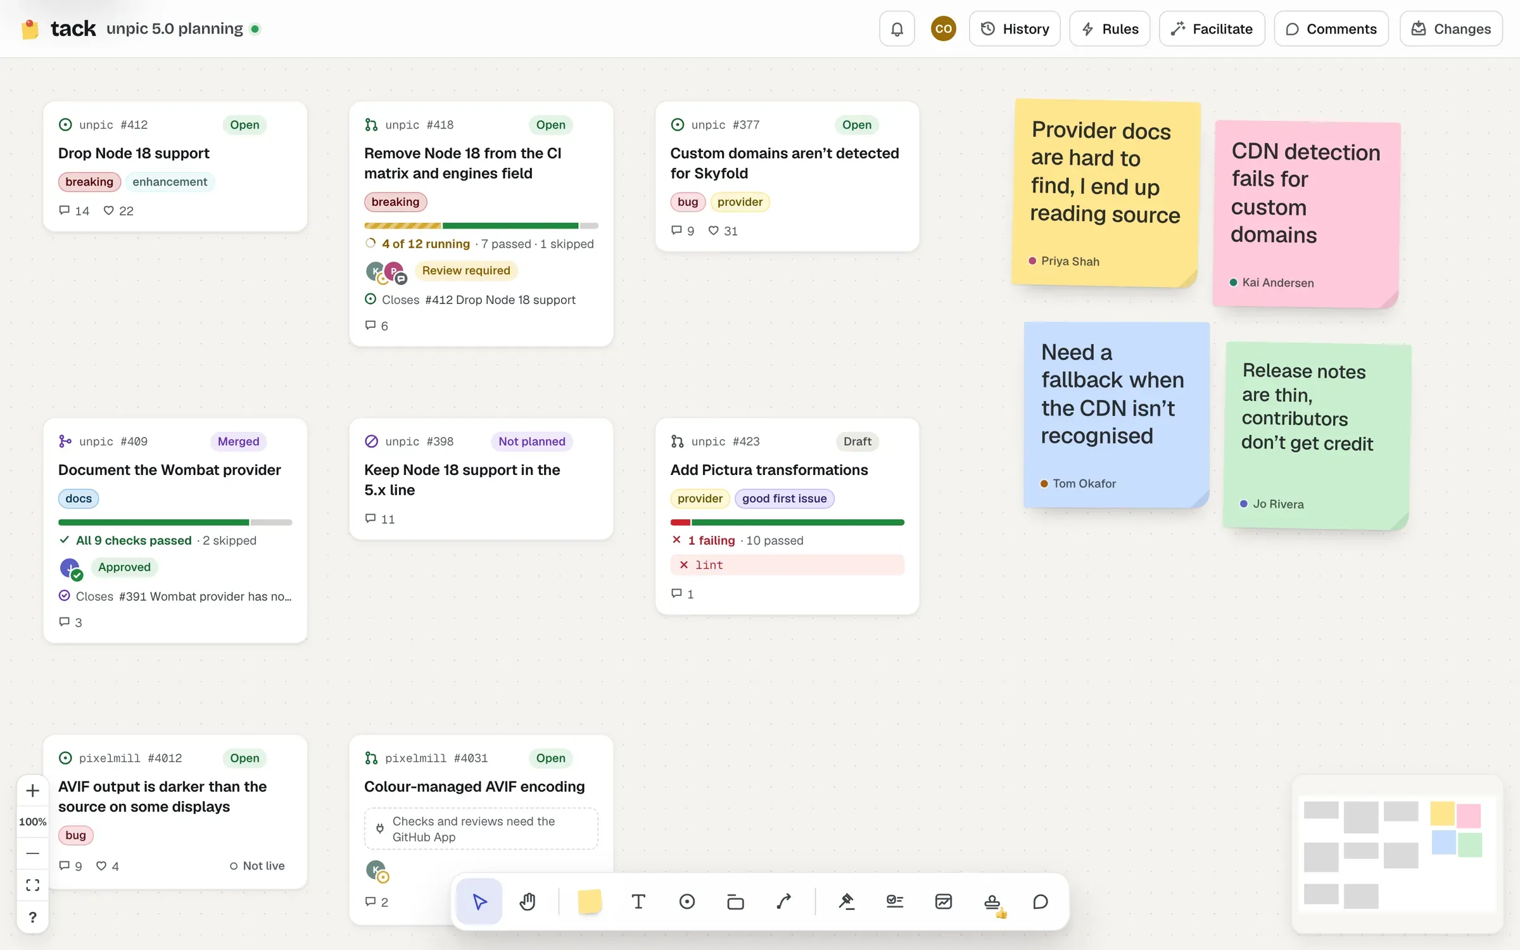Viewport: 1520px width, 950px height.
Task: Click the Not live status on #4012
Action: (257, 866)
